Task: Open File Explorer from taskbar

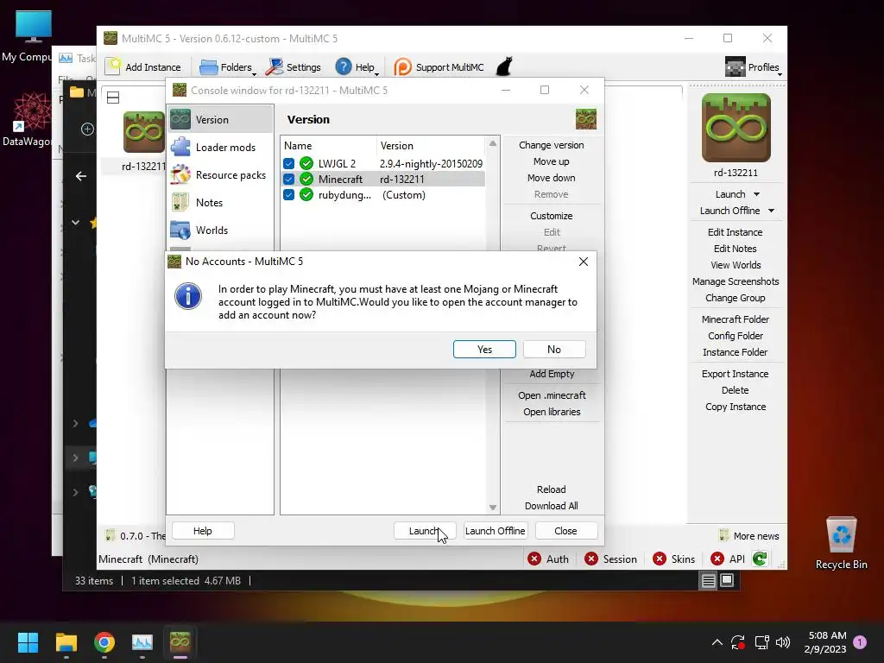Action: [x=66, y=642]
